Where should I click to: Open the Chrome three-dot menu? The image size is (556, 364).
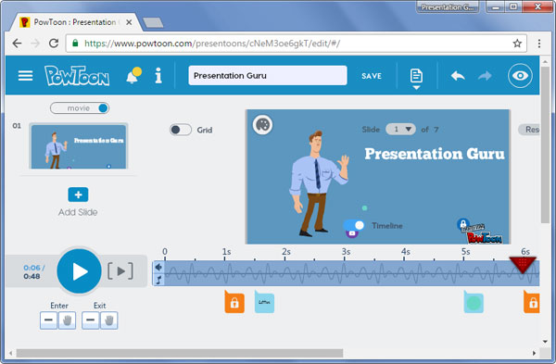point(539,44)
